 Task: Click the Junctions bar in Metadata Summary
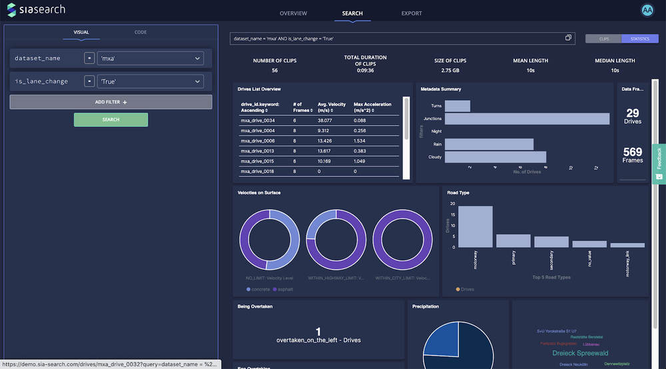click(527, 119)
